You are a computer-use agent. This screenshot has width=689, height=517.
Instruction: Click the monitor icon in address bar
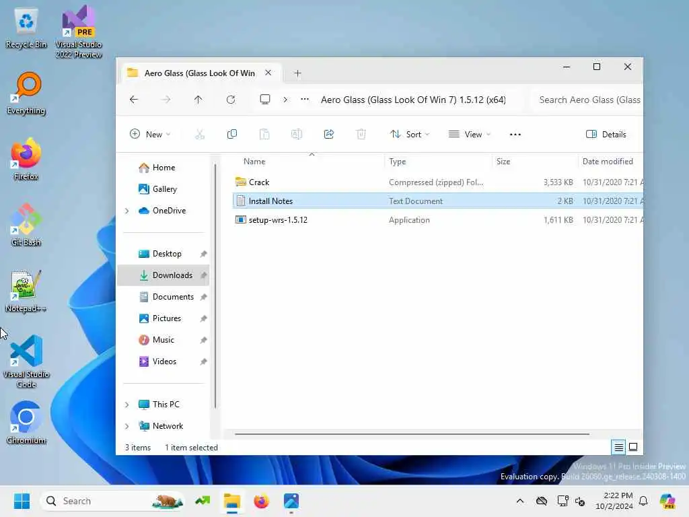(x=265, y=100)
